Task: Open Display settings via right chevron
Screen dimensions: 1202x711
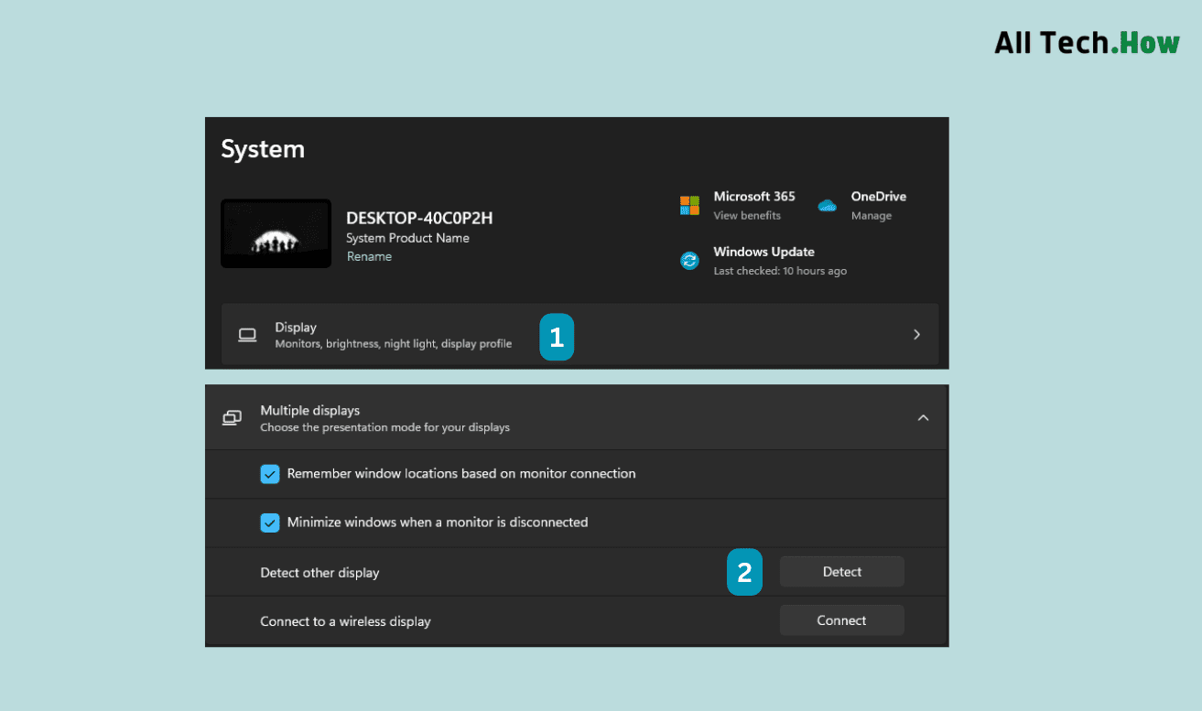Action: click(916, 335)
